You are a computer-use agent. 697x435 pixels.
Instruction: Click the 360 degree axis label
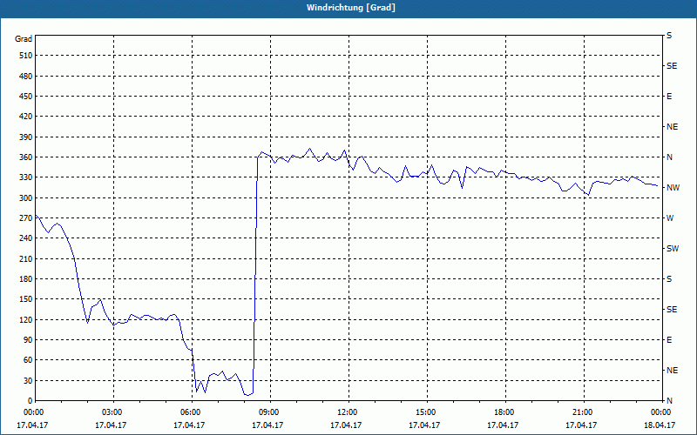pyautogui.click(x=26, y=157)
